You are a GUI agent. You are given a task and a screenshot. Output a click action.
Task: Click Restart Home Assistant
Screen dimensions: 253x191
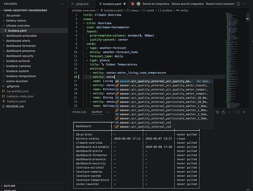tap(220, 4)
